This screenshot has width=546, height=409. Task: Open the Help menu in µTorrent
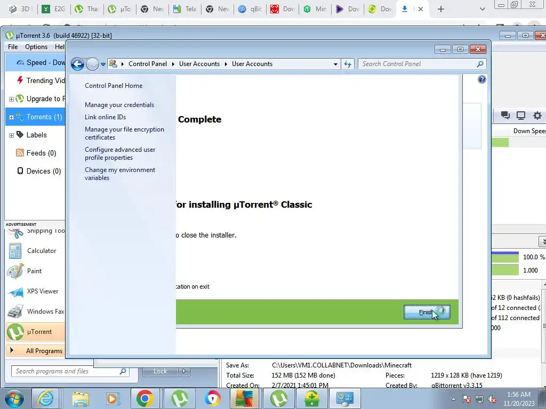(60, 47)
